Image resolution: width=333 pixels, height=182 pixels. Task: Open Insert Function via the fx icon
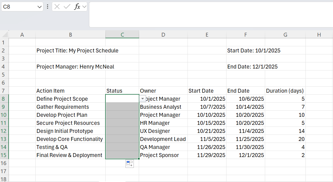(77, 7)
